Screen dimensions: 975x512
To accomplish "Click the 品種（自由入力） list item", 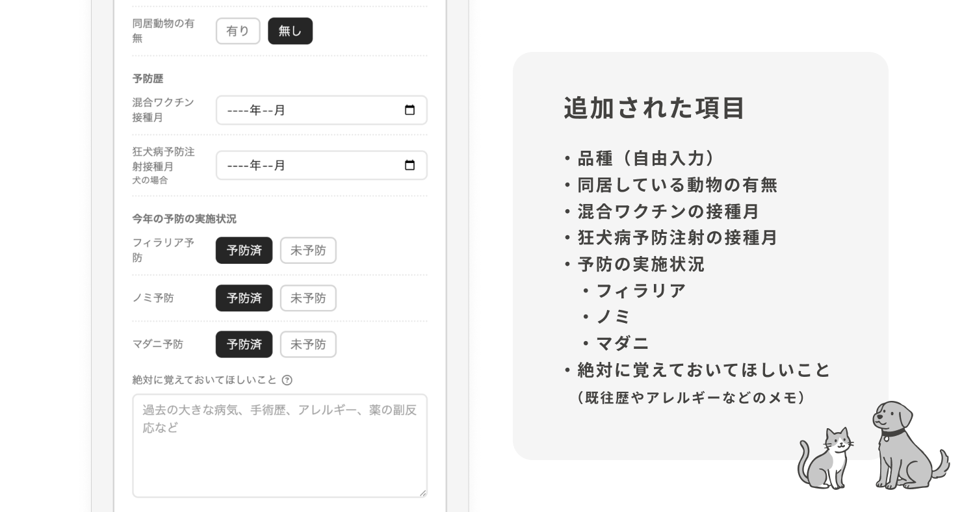I will pyautogui.click(x=640, y=159).
